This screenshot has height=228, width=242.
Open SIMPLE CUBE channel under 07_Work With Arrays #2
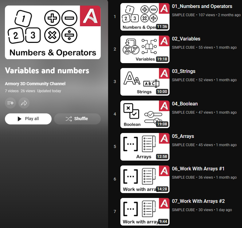[183, 210]
